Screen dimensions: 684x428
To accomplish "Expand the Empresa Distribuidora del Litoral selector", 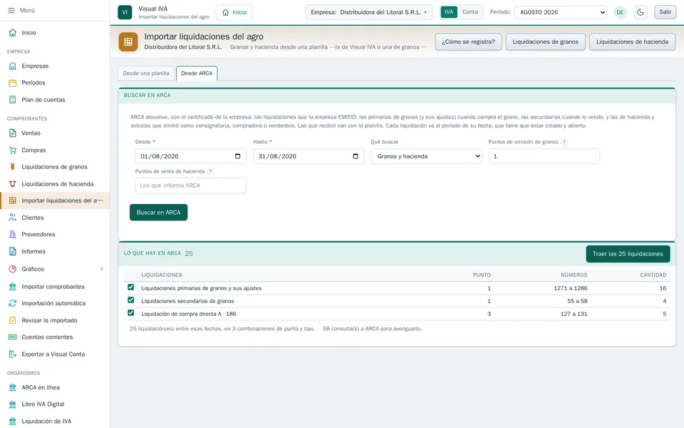I will point(368,12).
